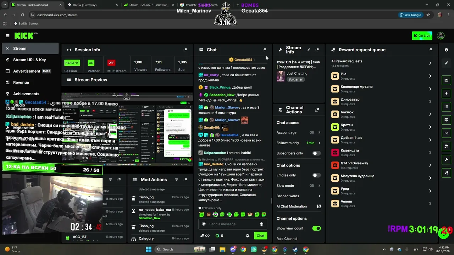Pop out the Chat panel
Screen dimensions: 454x255
tap(264, 50)
